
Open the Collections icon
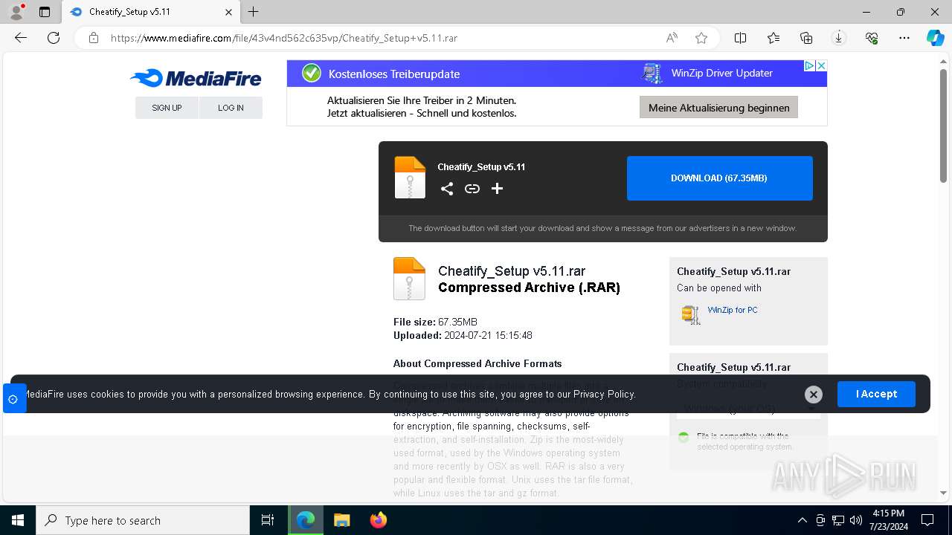(x=806, y=38)
